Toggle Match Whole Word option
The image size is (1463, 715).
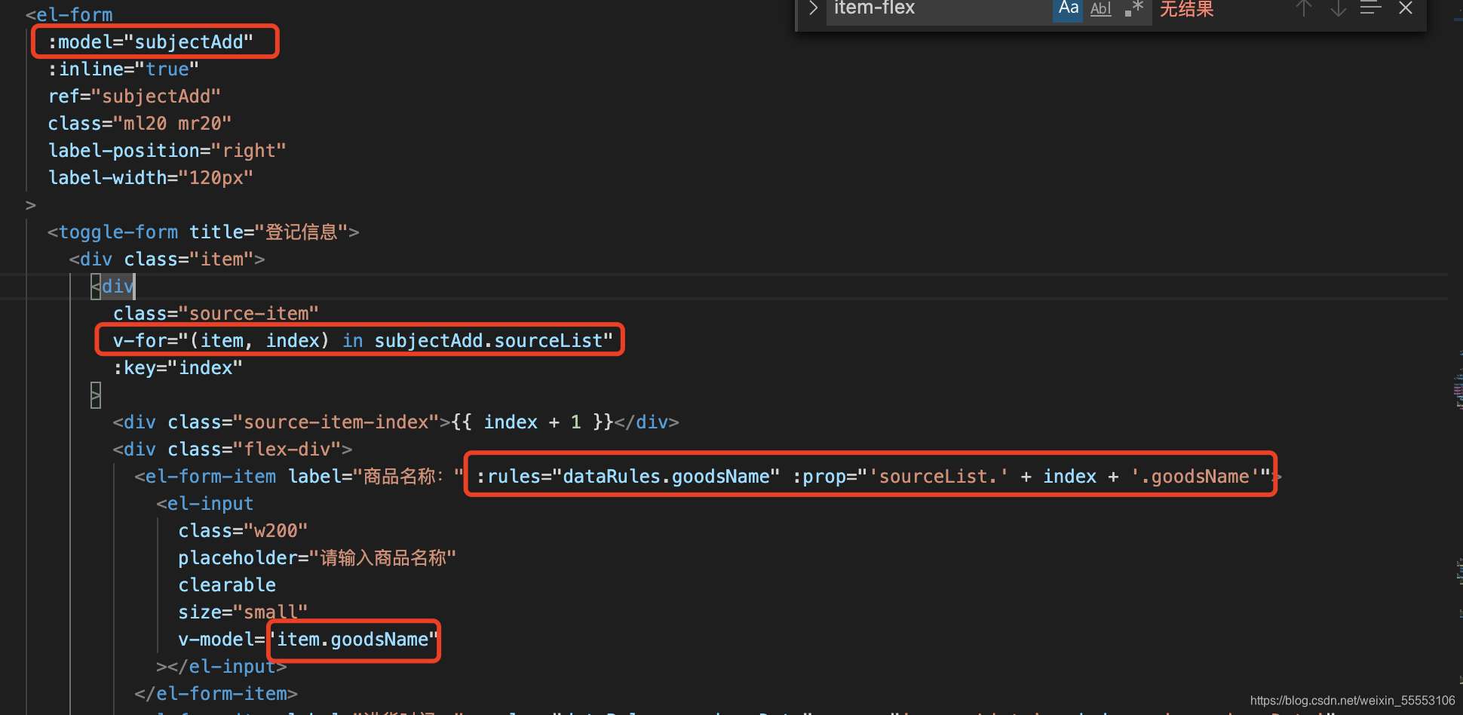(x=1101, y=9)
